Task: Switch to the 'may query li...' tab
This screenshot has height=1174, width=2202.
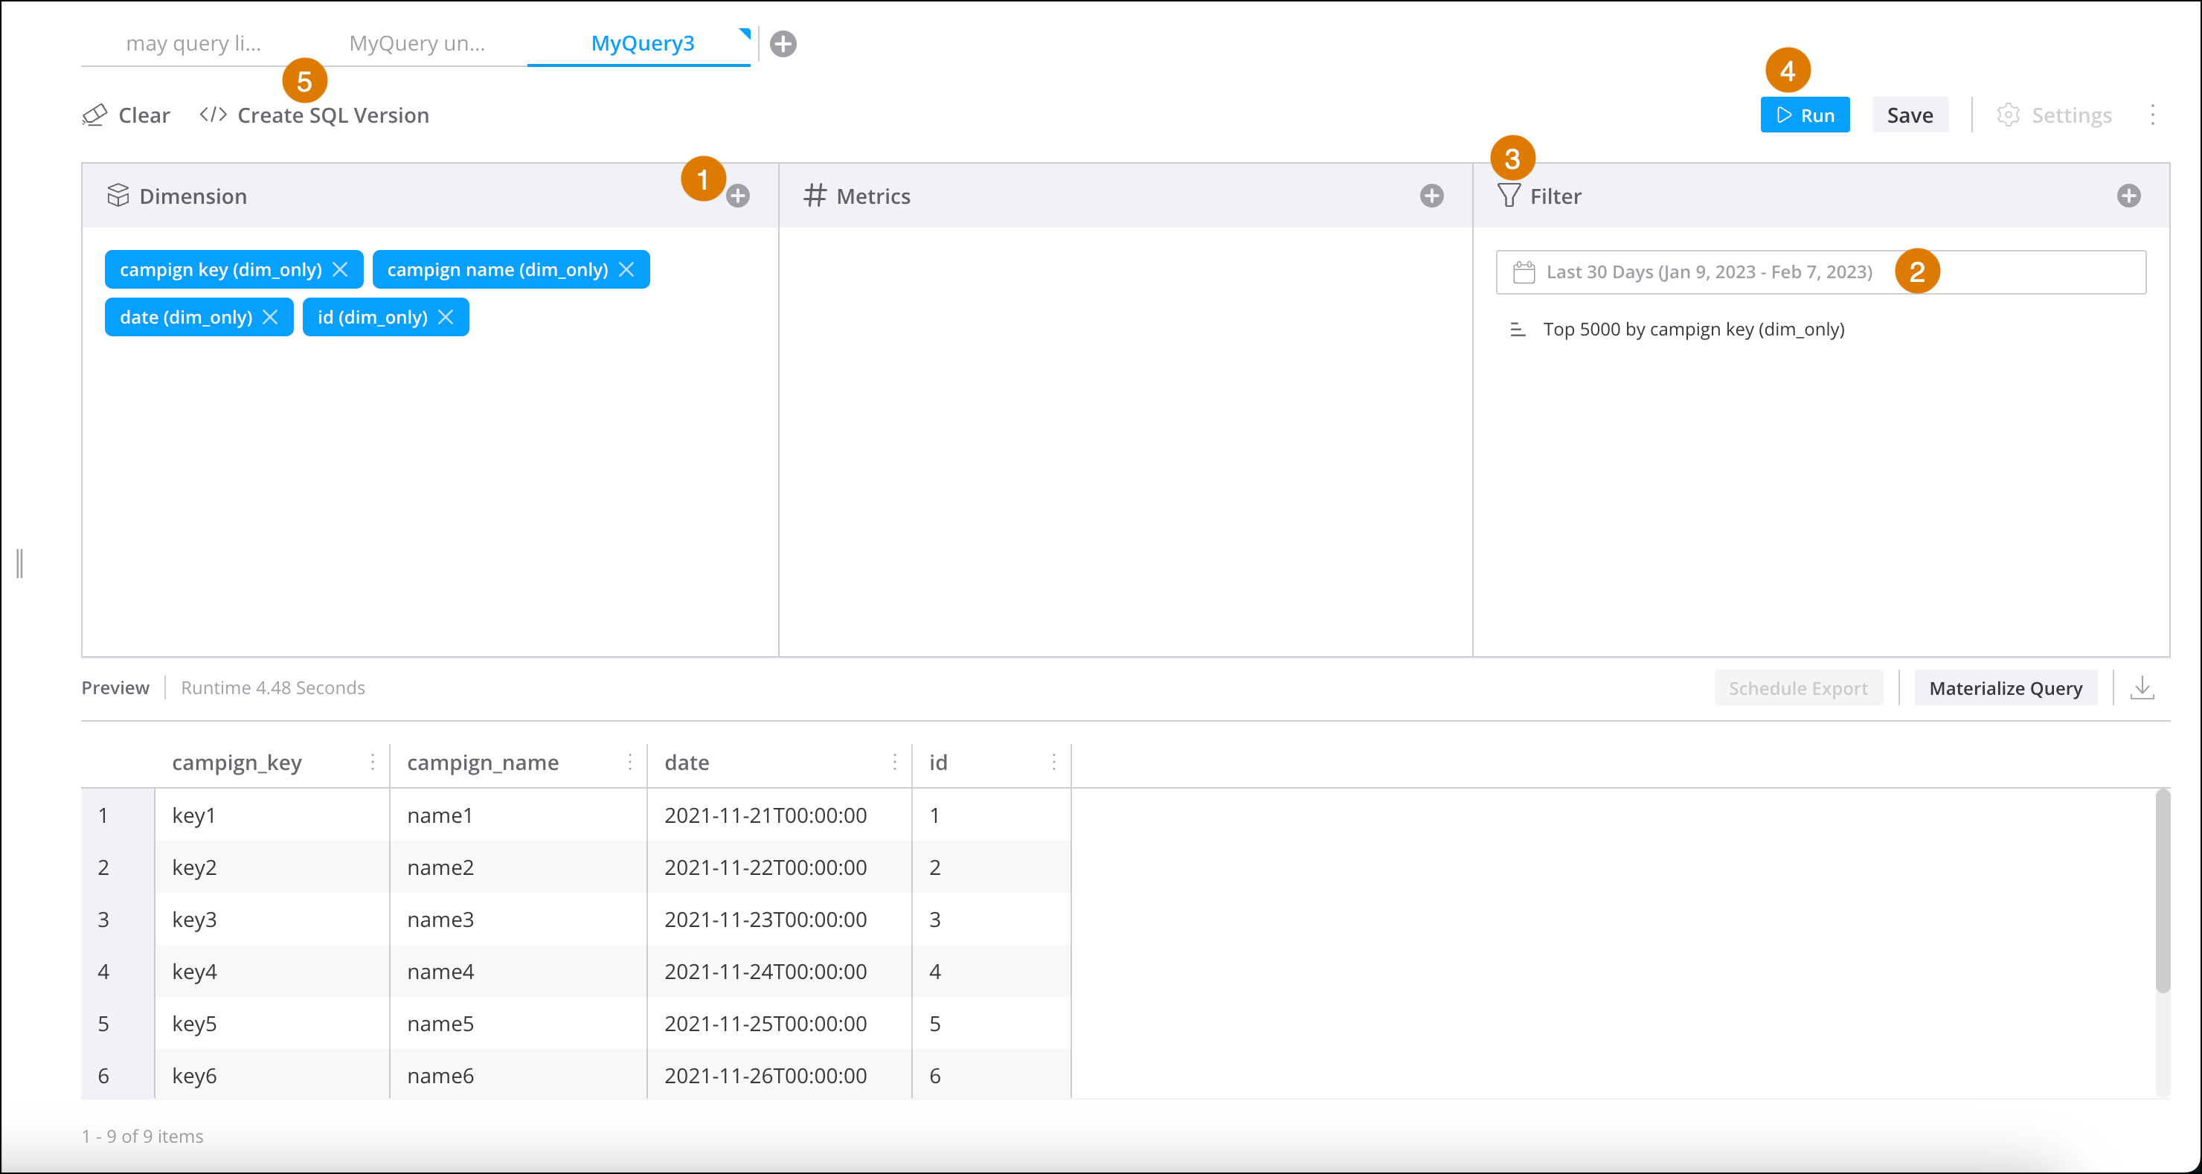Action: pyautogui.click(x=193, y=44)
